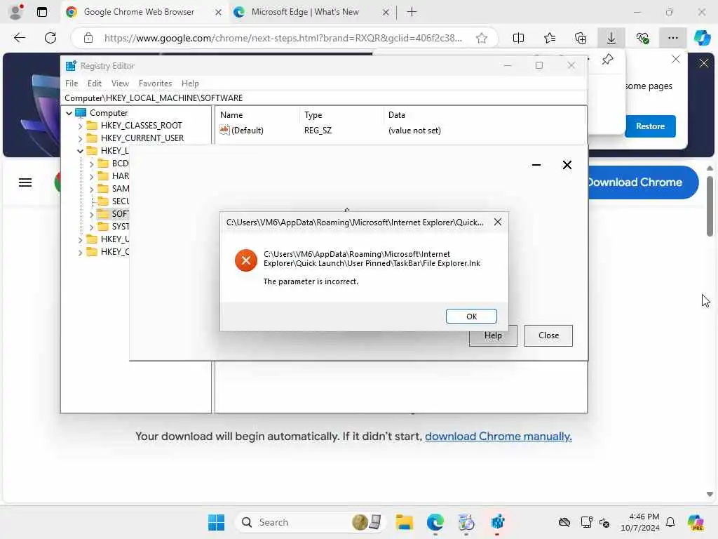Click the Registry Editor address bar path
The image size is (718, 539).
(324, 98)
